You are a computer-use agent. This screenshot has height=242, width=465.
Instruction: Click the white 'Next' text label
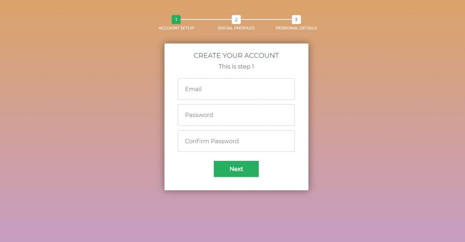tap(236, 169)
